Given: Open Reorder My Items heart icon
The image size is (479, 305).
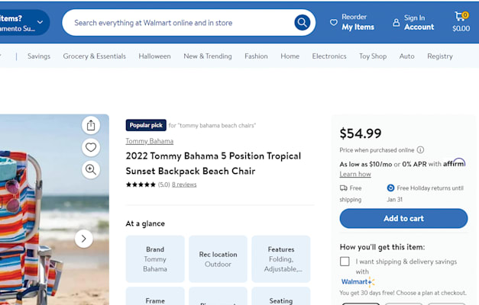Looking at the screenshot, I should [x=334, y=23].
